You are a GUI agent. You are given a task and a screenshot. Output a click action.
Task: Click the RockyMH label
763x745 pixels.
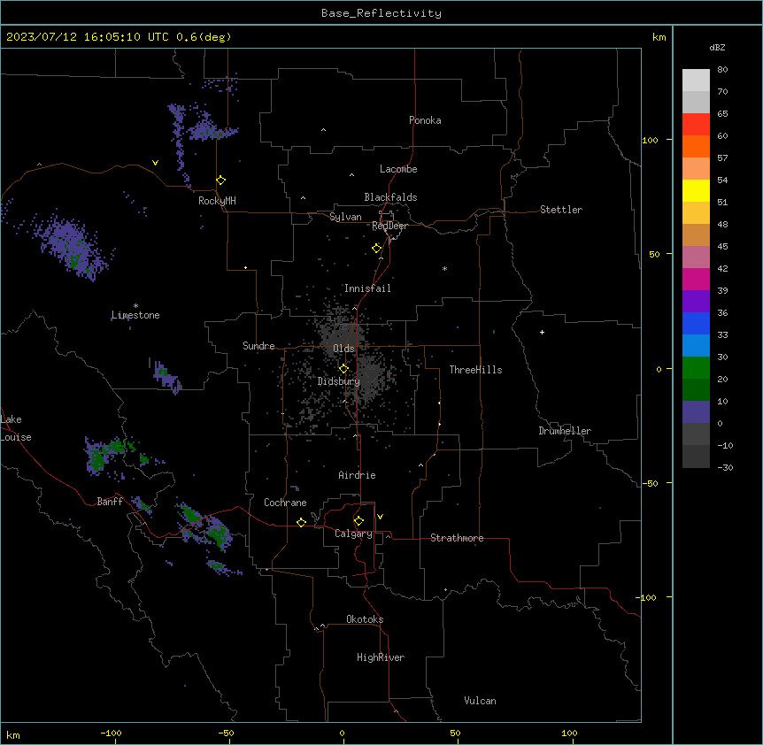(x=217, y=201)
